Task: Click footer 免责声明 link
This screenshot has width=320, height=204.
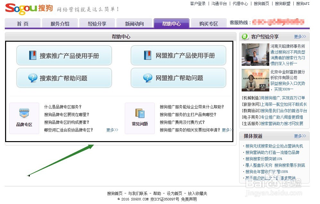Action: [189, 199]
